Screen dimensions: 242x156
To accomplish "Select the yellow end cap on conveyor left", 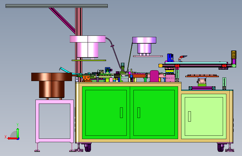I will point(161,66).
